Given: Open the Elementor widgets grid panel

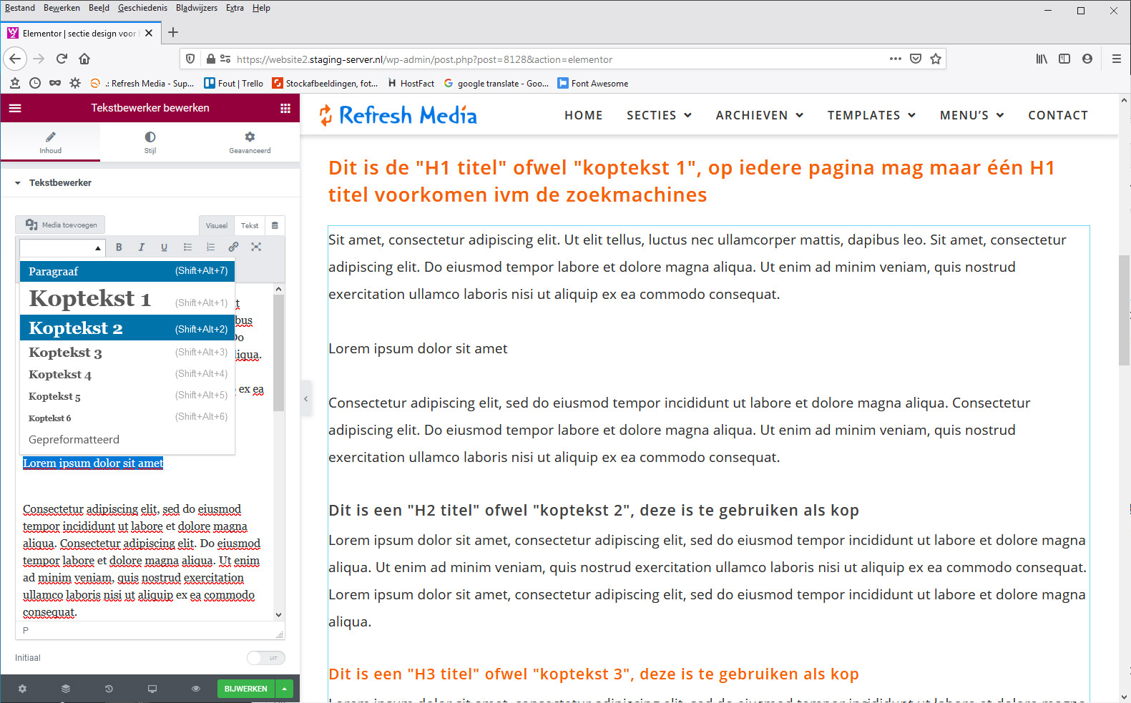Looking at the screenshot, I should pyautogui.click(x=285, y=109).
